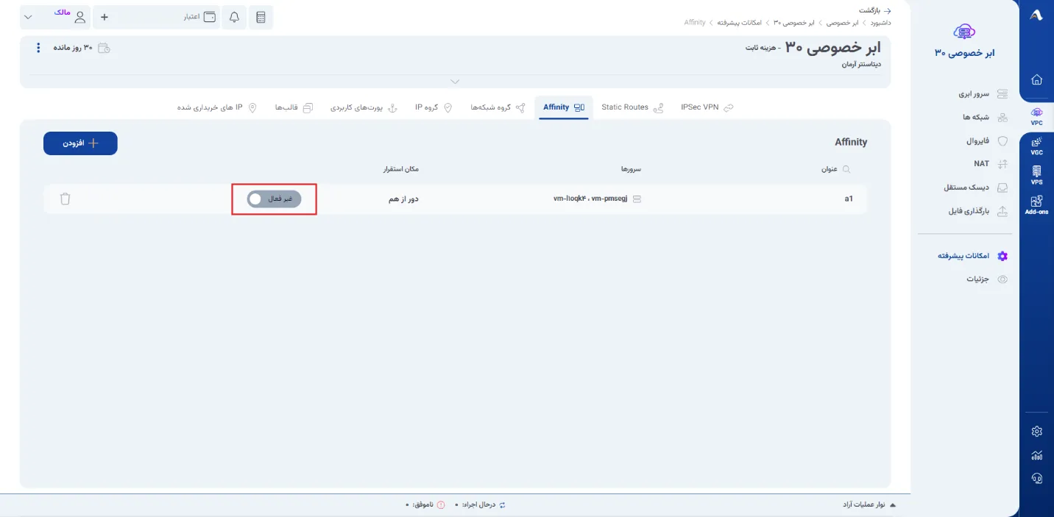Open the settings gear in the sidebar

pyautogui.click(x=1037, y=431)
